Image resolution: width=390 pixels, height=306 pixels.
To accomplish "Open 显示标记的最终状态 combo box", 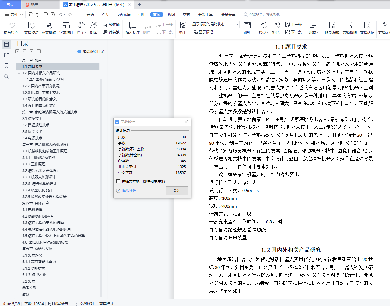I will 215,24.
